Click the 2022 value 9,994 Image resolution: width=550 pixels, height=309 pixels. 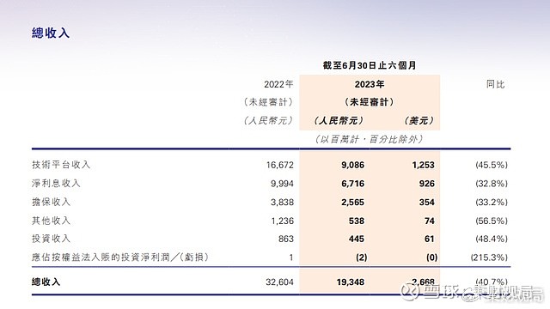click(282, 184)
